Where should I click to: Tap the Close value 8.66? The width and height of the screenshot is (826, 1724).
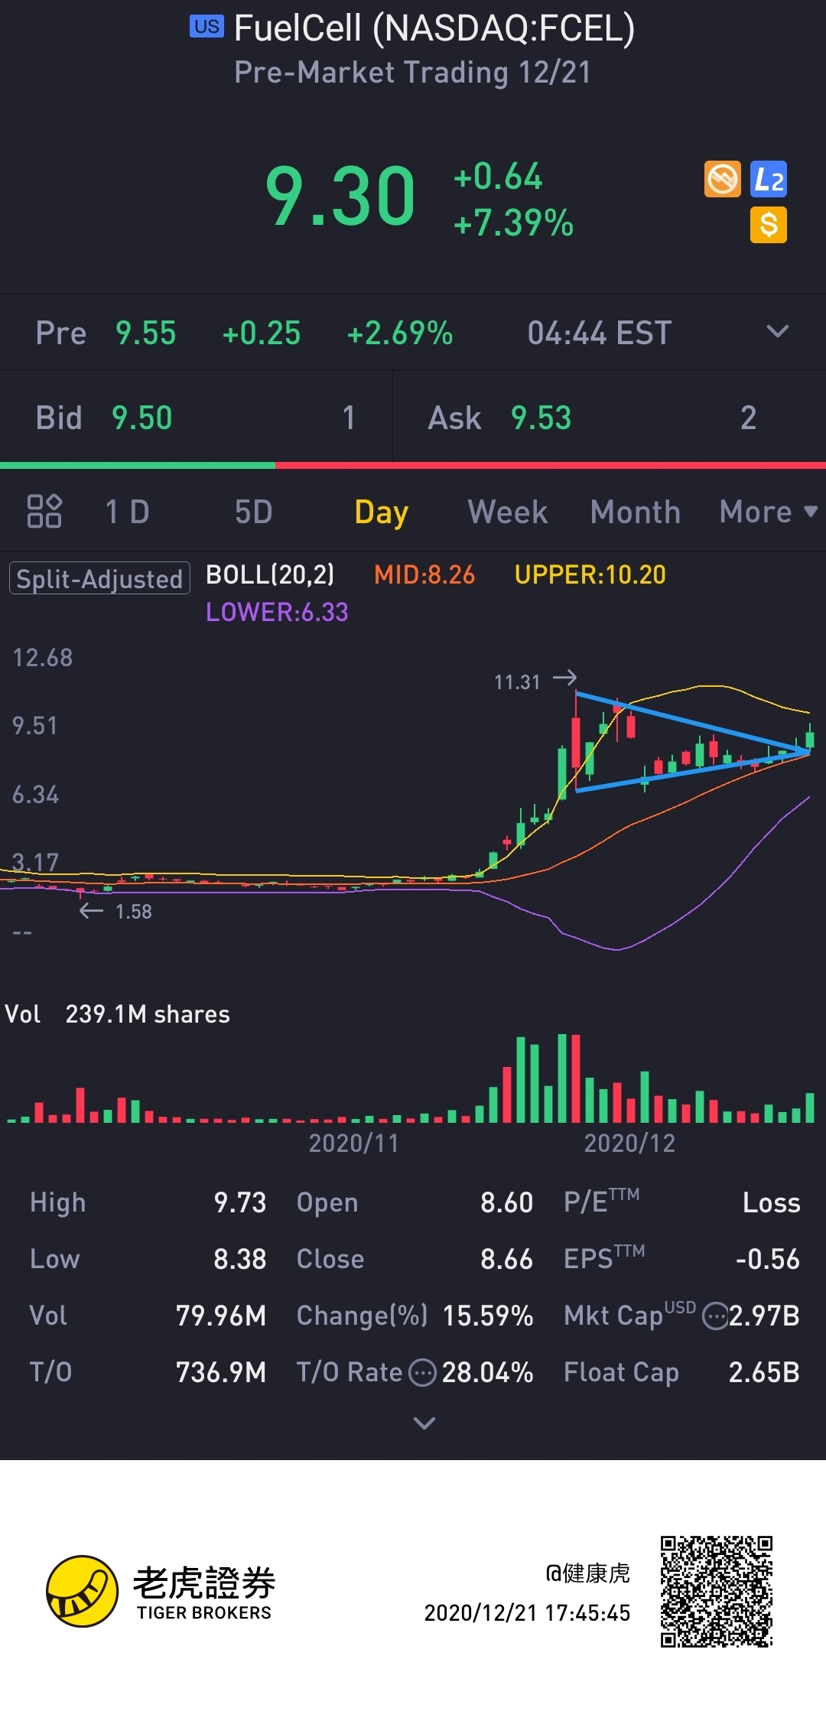tap(506, 1259)
